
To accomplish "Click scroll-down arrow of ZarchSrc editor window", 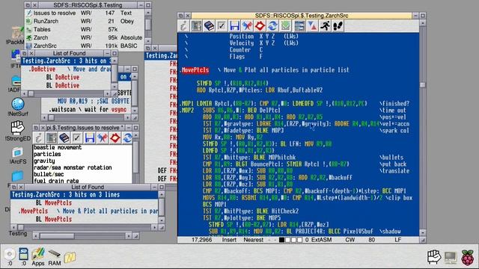I will tap(423, 232).
